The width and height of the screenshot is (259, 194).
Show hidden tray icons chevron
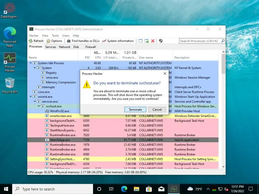[208, 189]
